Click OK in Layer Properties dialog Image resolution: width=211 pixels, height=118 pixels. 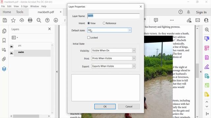[x=105, y=107]
